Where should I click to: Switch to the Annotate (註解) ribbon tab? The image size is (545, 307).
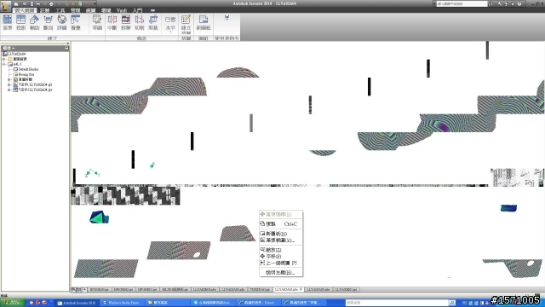(x=45, y=10)
